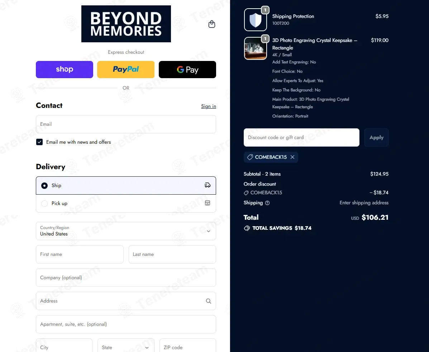Focus the Discount code or gift card field
The height and width of the screenshot is (352, 429).
click(x=301, y=137)
